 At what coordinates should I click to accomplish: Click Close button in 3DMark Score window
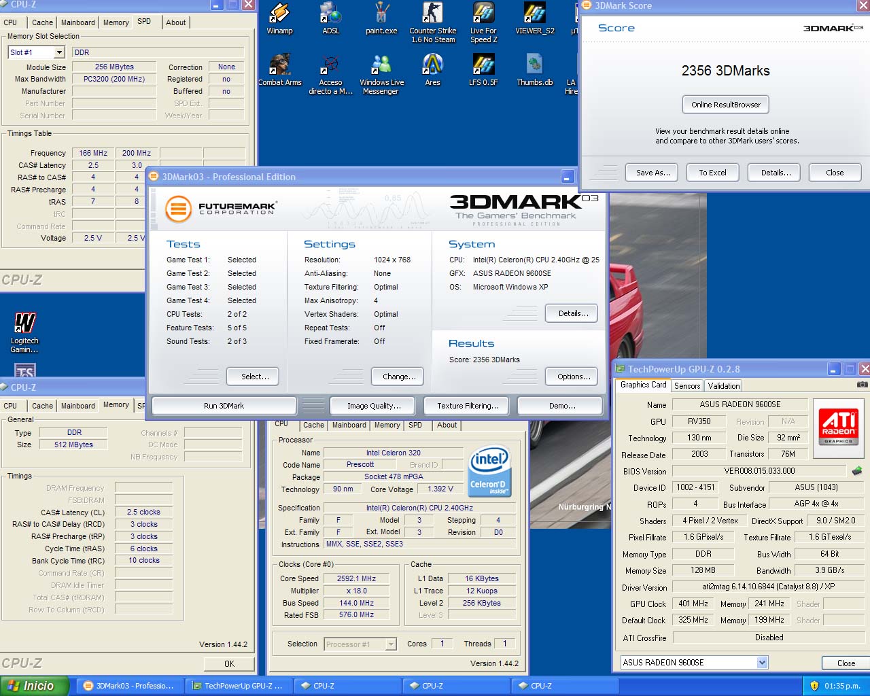point(835,173)
